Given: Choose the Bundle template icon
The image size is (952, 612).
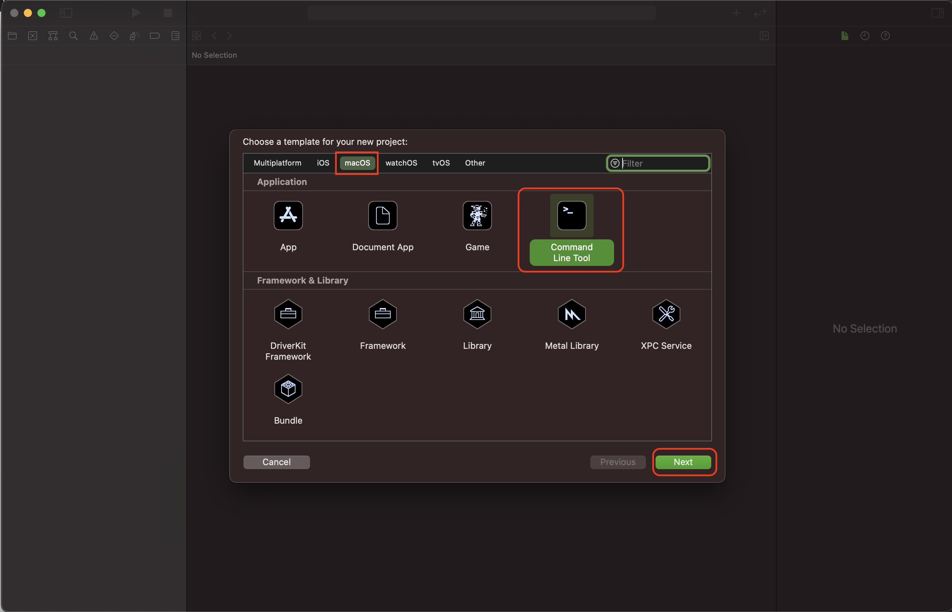Looking at the screenshot, I should point(288,389).
